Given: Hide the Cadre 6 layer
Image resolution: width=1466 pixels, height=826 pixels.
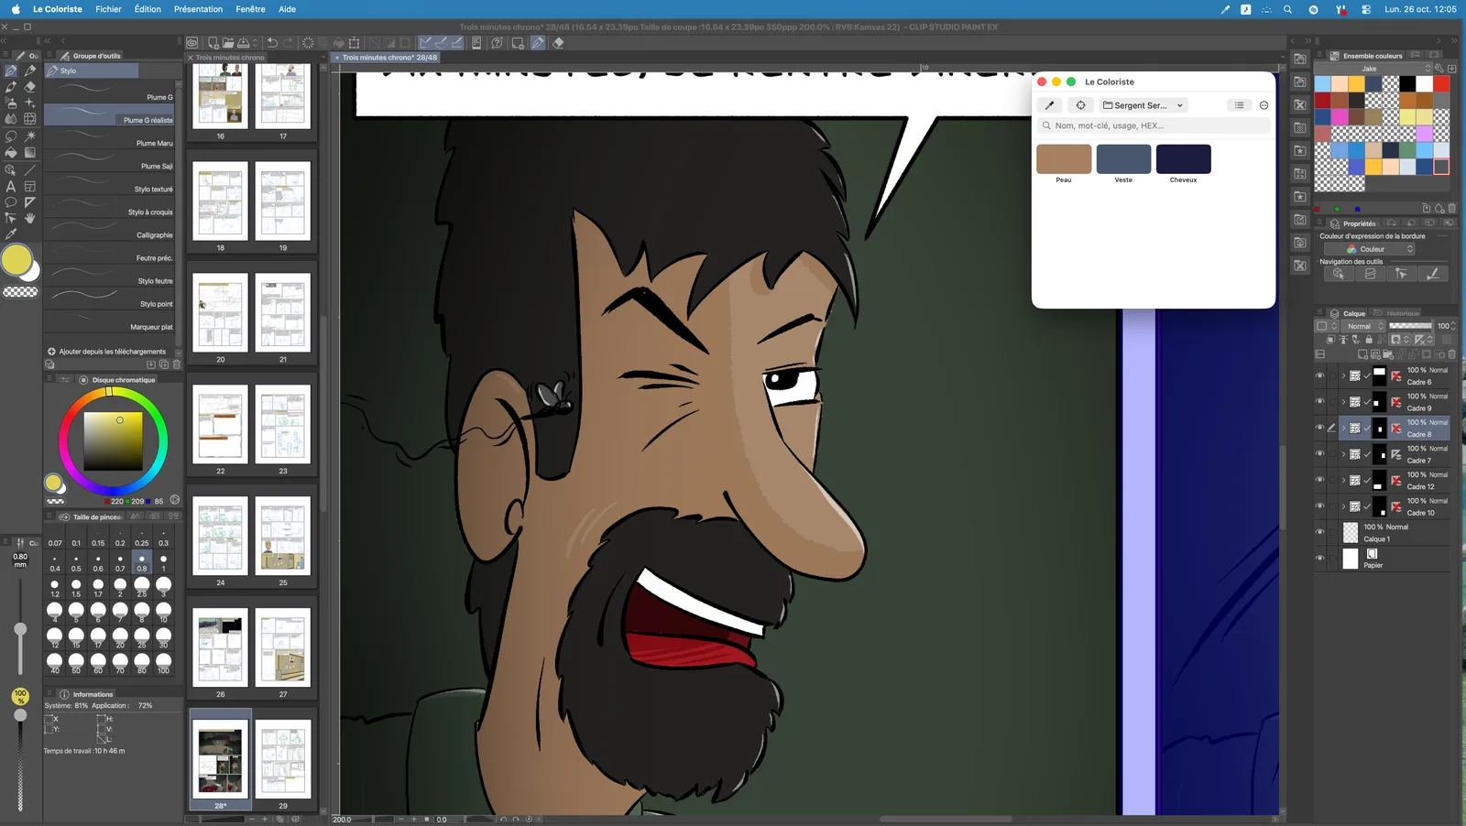Looking at the screenshot, I should click(1319, 375).
